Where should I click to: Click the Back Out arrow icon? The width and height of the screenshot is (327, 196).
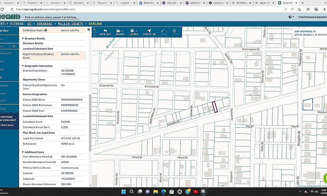[x=105, y=31]
